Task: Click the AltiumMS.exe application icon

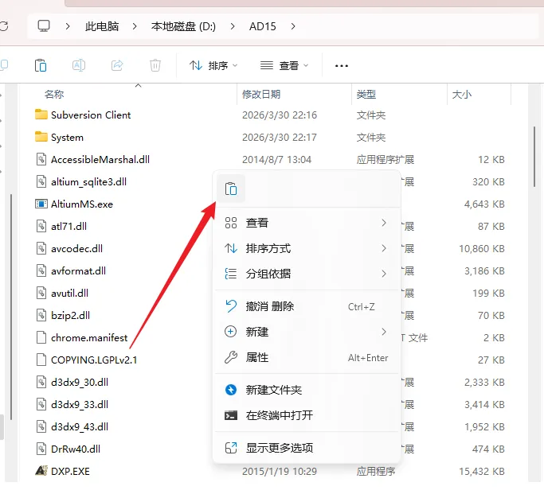Action: (x=41, y=204)
